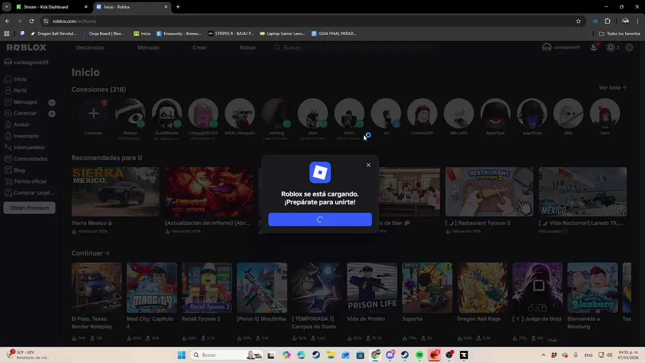The height and width of the screenshot is (363, 645).
Task: Open Laptop Gamer Leno... bookmark
Action: (x=282, y=34)
